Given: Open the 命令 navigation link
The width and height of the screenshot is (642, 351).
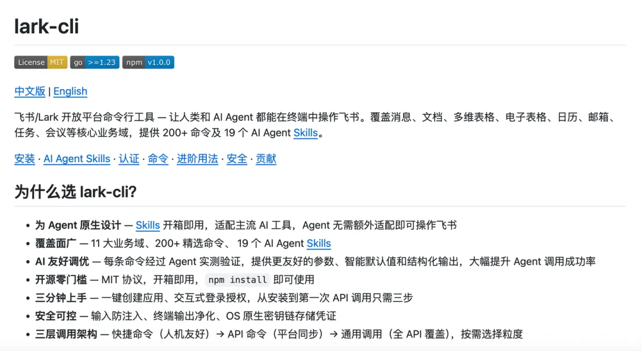Looking at the screenshot, I should [158, 159].
